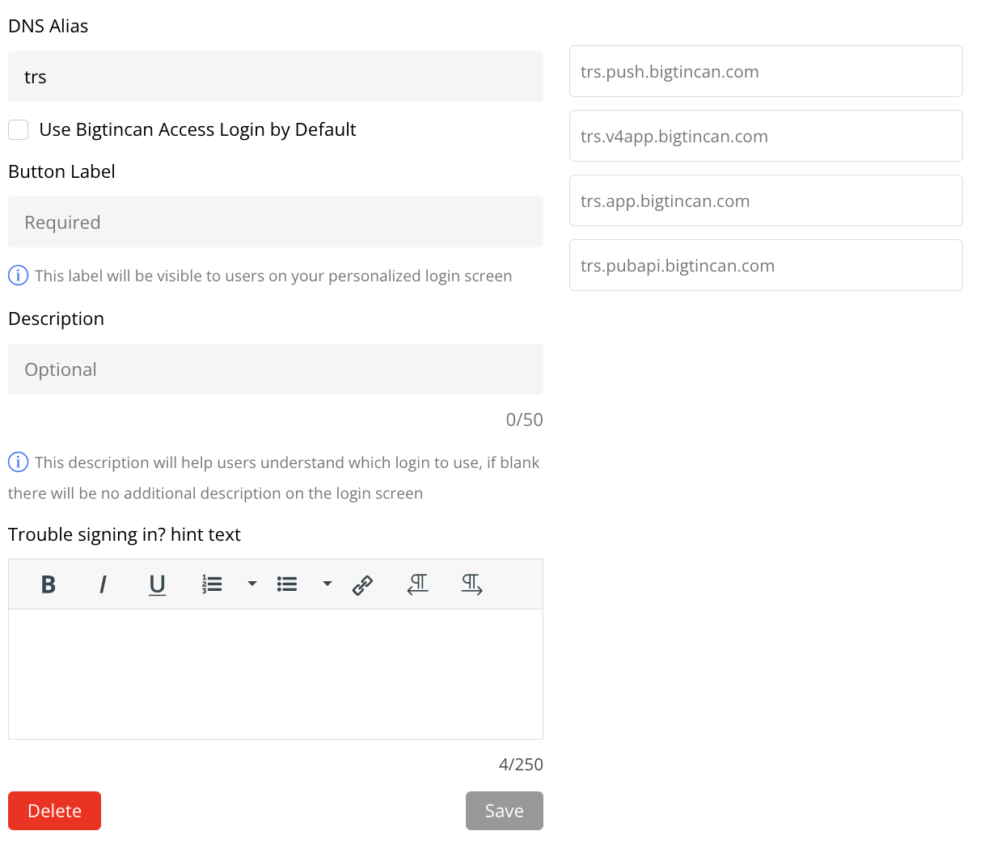
Task: Click the info icon below the Description counter
Action: [18, 462]
